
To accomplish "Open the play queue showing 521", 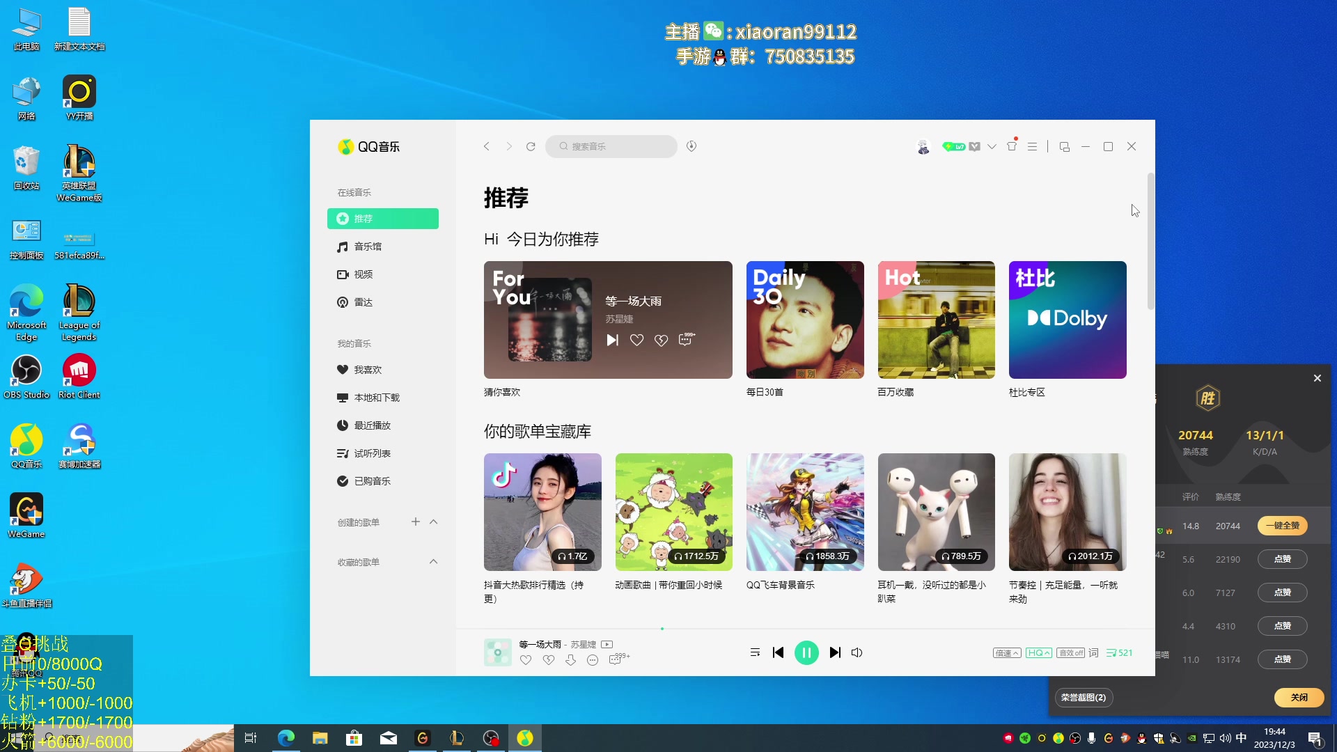I will pos(1119,652).
